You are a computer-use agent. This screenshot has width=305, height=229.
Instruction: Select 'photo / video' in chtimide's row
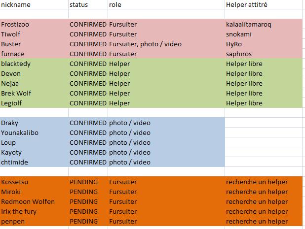[x=130, y=162]
